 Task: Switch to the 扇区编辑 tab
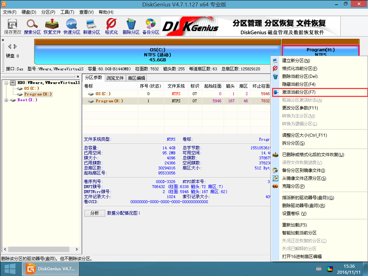tap(136, 78)
